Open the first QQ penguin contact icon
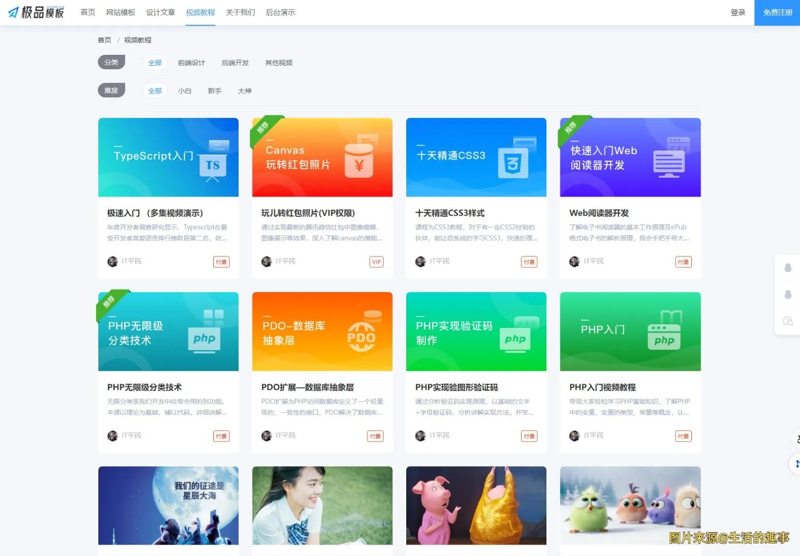The width and height of the screenshot is (800, 556). 788,267
